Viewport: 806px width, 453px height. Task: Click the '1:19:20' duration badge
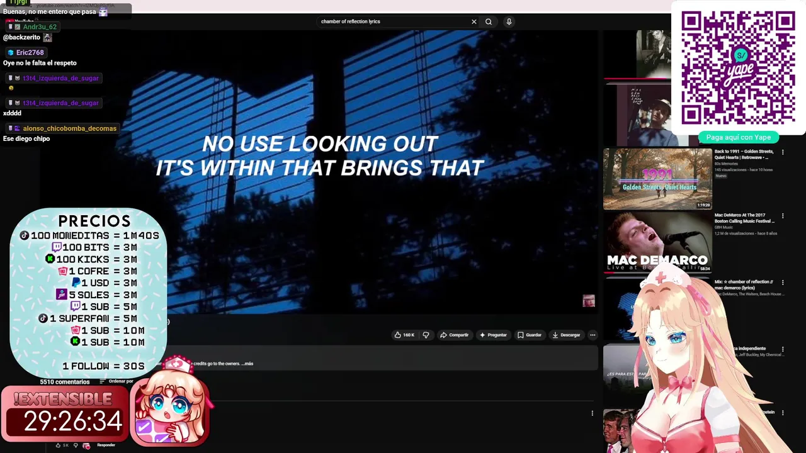pos(703,205)
